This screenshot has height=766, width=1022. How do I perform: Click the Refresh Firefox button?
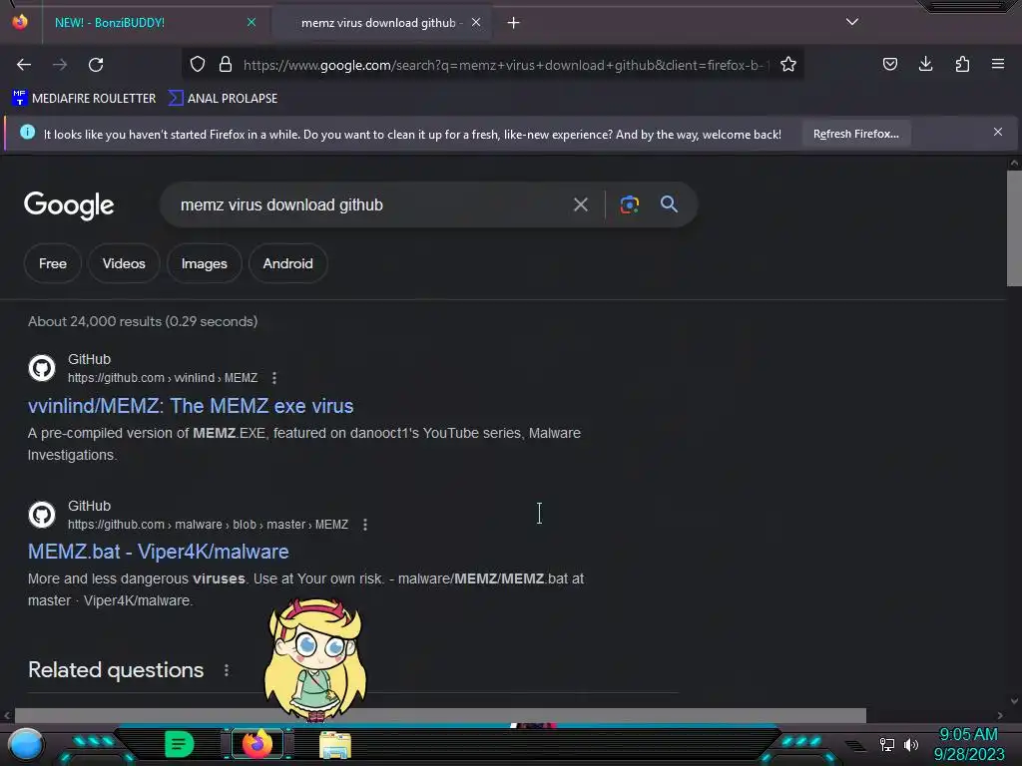pyautogui.click(x=855, y=135)
